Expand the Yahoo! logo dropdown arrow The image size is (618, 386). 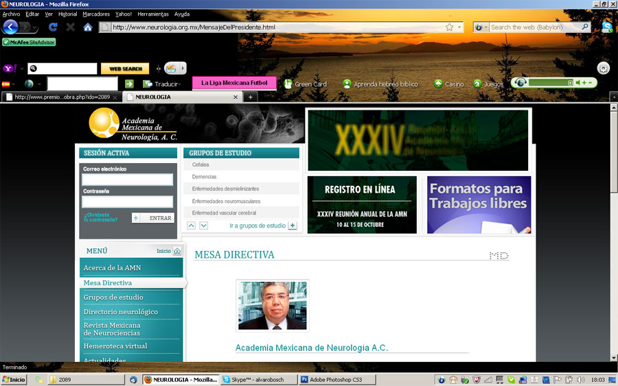pos(22,69)
